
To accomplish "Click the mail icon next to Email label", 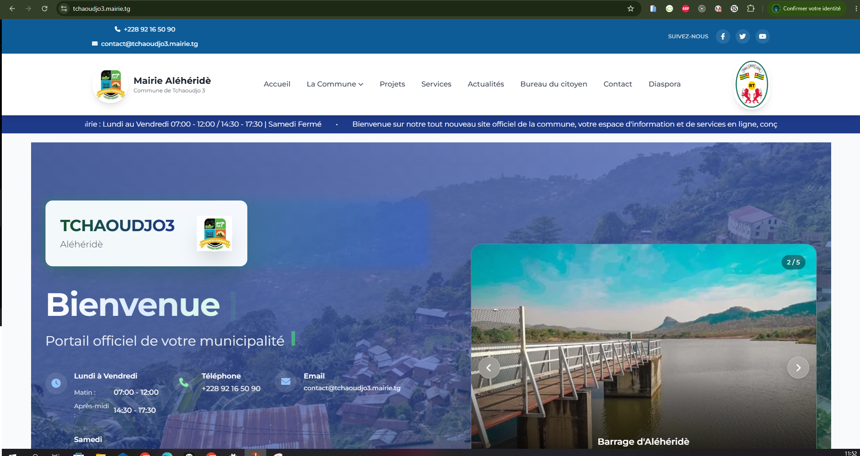I will coord(286,382).
